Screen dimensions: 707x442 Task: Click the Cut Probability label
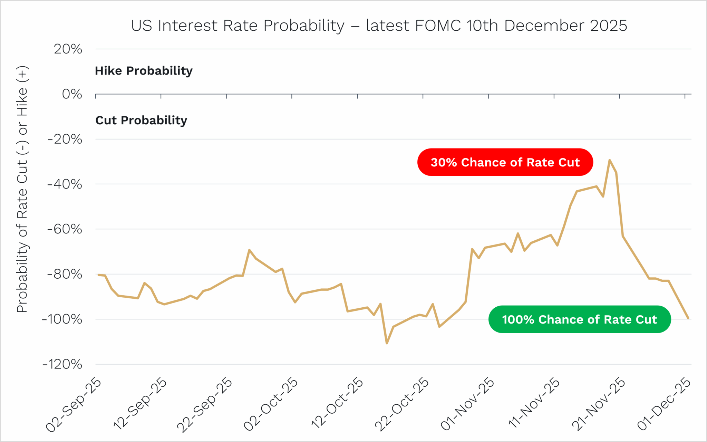click(141, 120)
